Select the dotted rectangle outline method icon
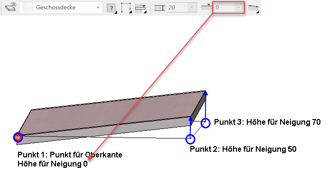Viewport: 328px width, 175px height. coord(126,8)
